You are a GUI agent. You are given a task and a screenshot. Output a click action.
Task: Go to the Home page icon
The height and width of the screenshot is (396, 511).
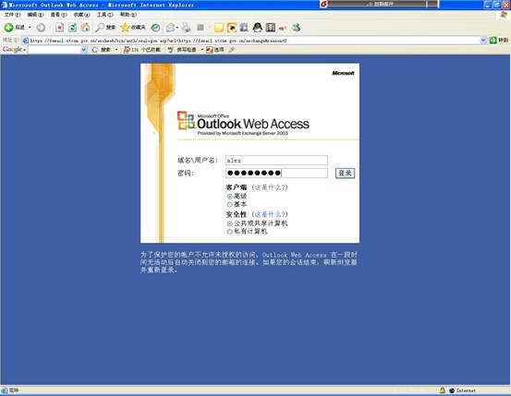pos(85,28)
